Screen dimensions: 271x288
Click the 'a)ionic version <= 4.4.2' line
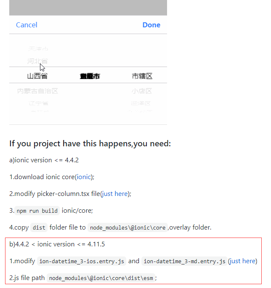point(44,160)
